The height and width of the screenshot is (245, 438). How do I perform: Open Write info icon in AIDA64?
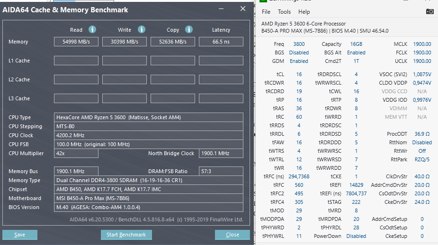pyautogui.click(x=142, y=29)
